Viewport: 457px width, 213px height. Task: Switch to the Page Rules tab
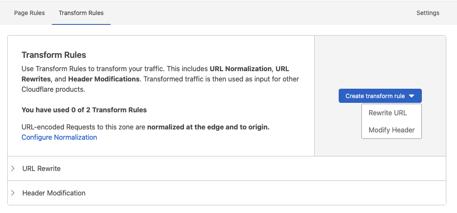(30, 13)
